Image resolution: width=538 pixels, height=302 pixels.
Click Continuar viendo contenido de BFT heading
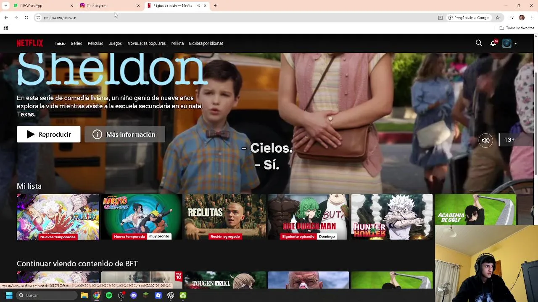tap(77, 263)
